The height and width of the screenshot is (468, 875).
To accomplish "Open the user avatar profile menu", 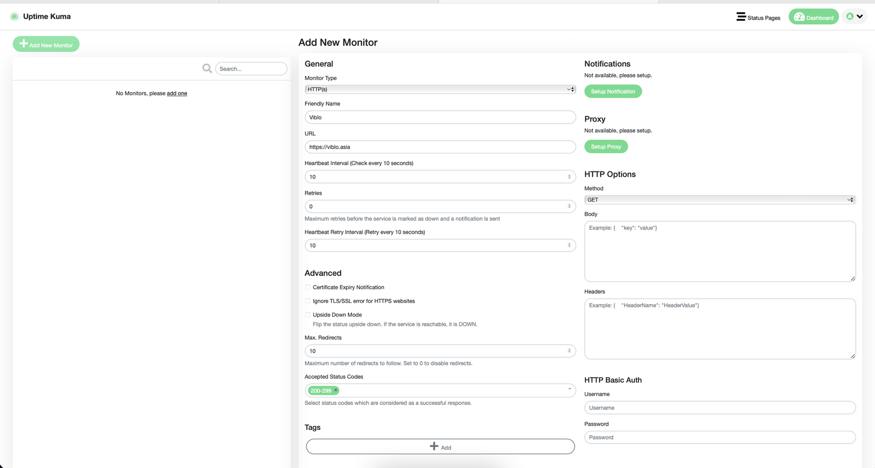I will pyautogui.click(x=854, y=16).
